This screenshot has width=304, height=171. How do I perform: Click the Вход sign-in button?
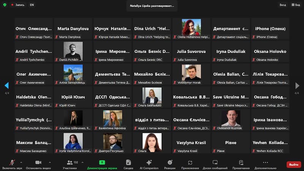point(282,5)
